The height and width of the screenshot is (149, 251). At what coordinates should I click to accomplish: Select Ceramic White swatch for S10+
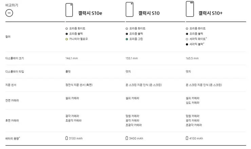pyautogui.click(x=187, y=39)
